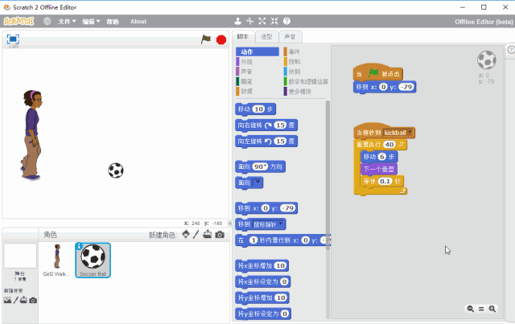Zoom out the scripts area
The width and height of the screenshot is (515, 324).
pos(470,309)
